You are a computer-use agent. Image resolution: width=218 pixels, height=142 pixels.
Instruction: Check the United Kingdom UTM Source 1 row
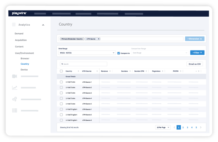tap(61, 109)
